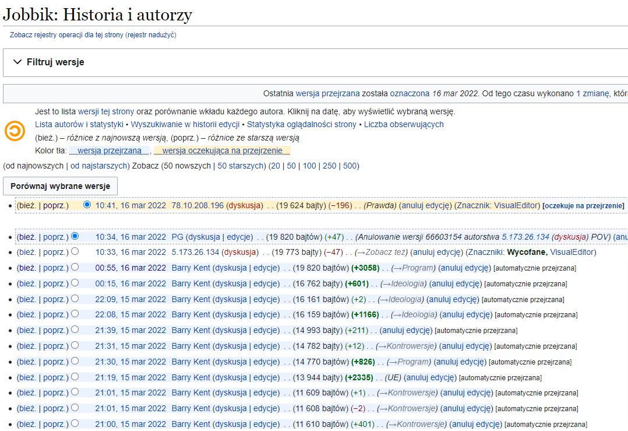Click bież. on the 10:33 revision row
The height and width of the screenshot is (431, 628).
click(27, 252)
